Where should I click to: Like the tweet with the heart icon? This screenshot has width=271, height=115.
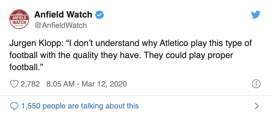[x=14, y=84]
